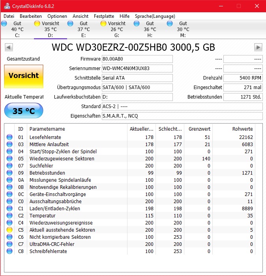
Task: Click status orb for Geräte-Einschaltvorgänge row
Action: [9, 194]
